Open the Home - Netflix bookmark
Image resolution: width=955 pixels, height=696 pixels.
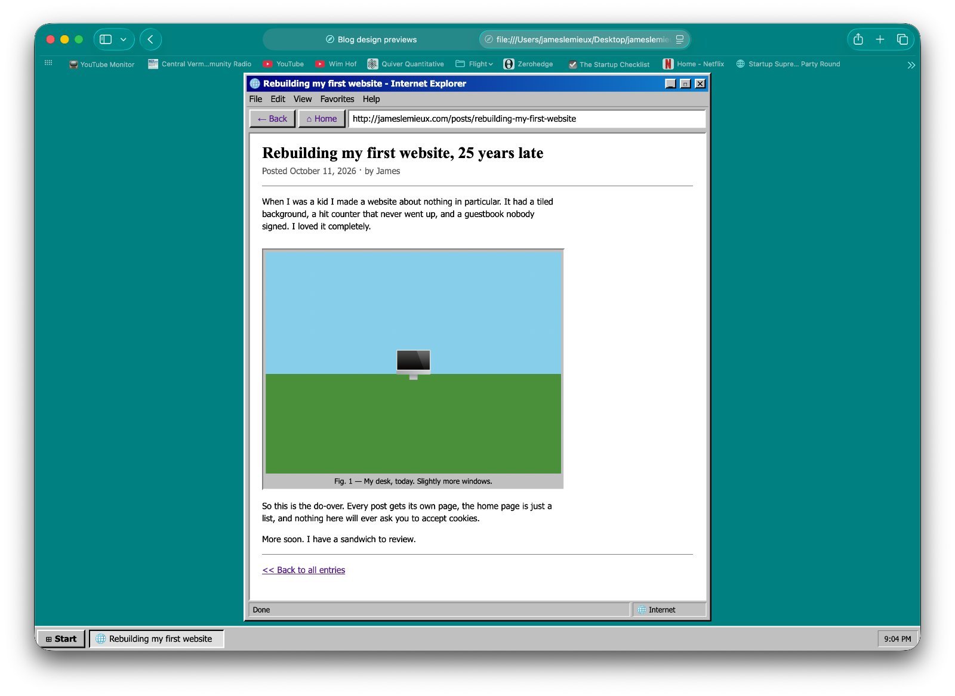click(x=693, y=64)
